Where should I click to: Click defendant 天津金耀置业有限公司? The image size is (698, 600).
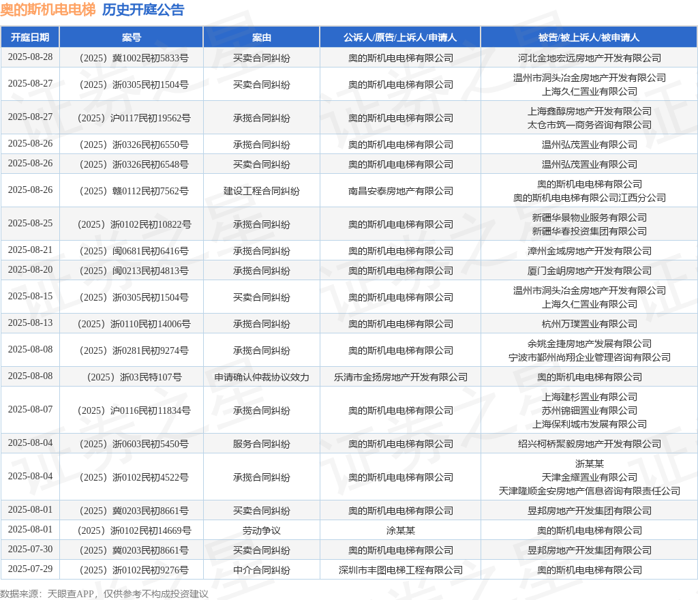pyautogui.click(x=590, y=477)
